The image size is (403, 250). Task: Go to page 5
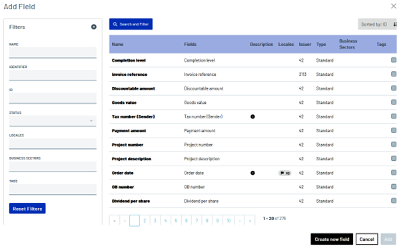point(176,221)
